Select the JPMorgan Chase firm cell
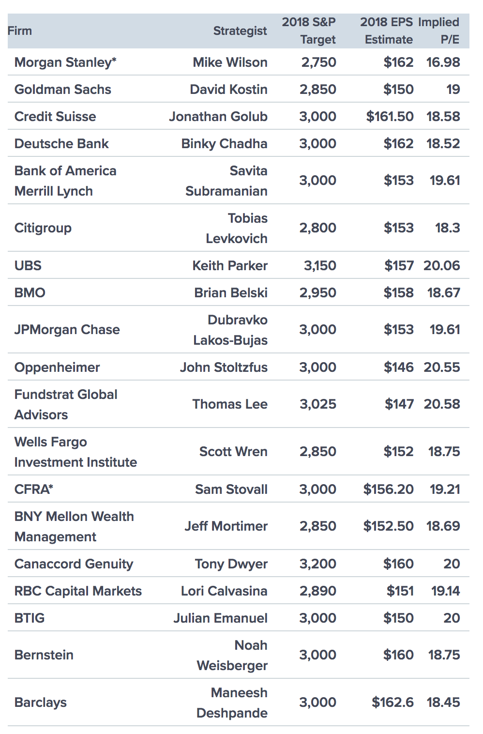483x734 pixels. click(x=67, y=330)
